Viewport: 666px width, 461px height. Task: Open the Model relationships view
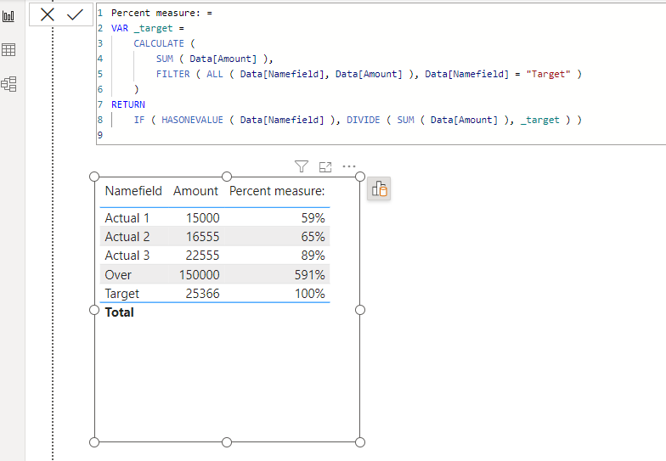pyautogui.click(x=8, y=84)
